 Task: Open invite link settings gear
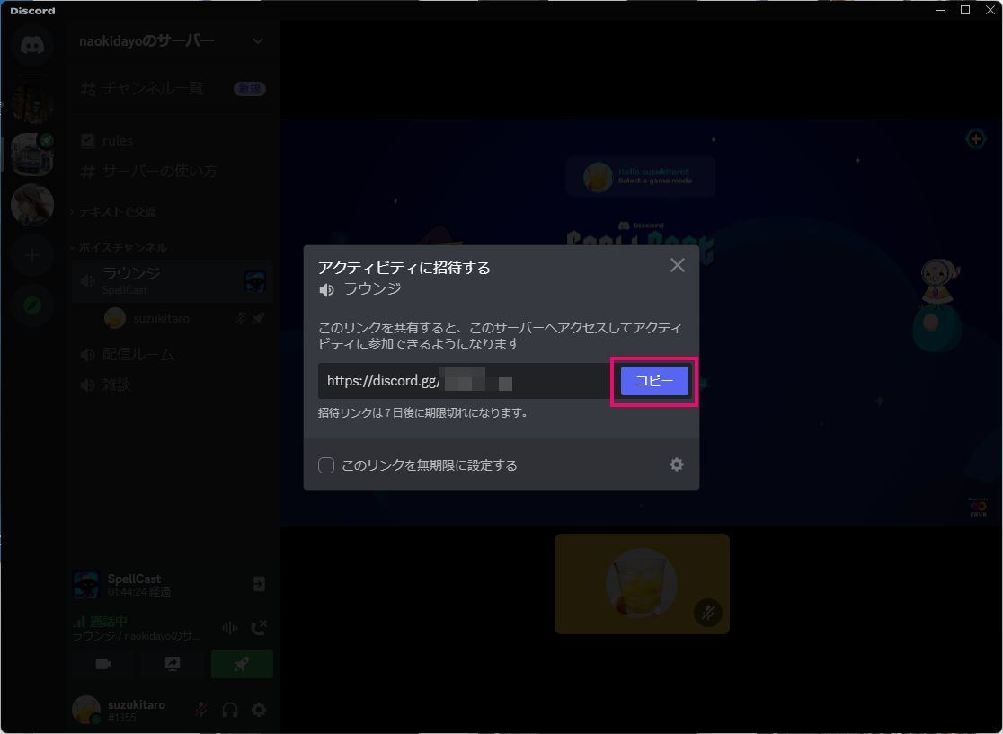click(677, 464)
